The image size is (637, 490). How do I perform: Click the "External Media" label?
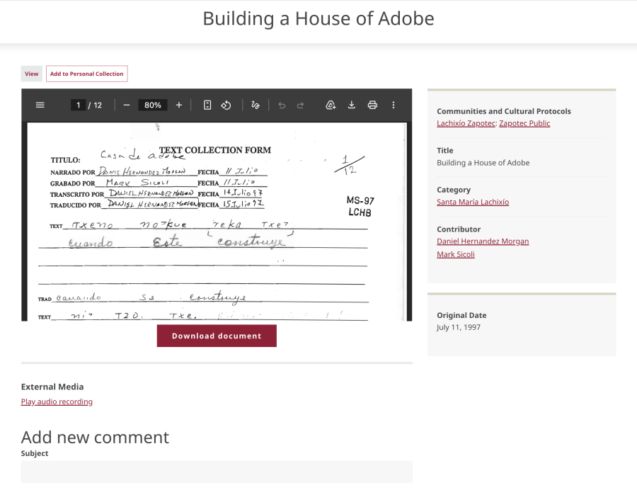[x=52, y=387]
